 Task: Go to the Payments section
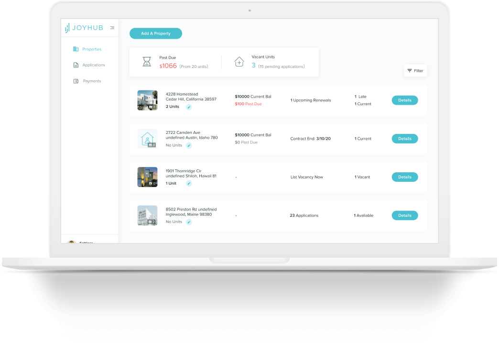click(x=92, y=81)
